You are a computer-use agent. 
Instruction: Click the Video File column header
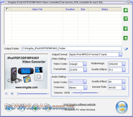tap(37, 9)
